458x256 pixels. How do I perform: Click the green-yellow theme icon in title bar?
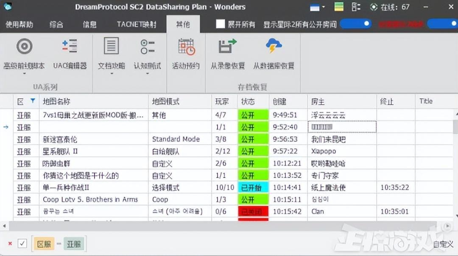339,7
